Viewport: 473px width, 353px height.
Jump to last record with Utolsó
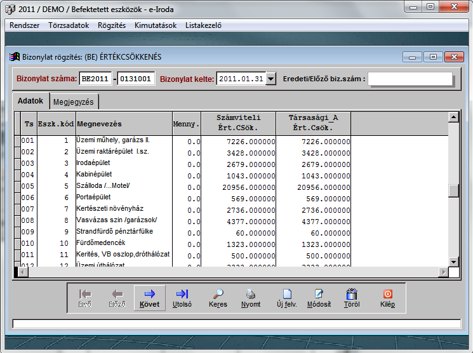click(182, 298)
